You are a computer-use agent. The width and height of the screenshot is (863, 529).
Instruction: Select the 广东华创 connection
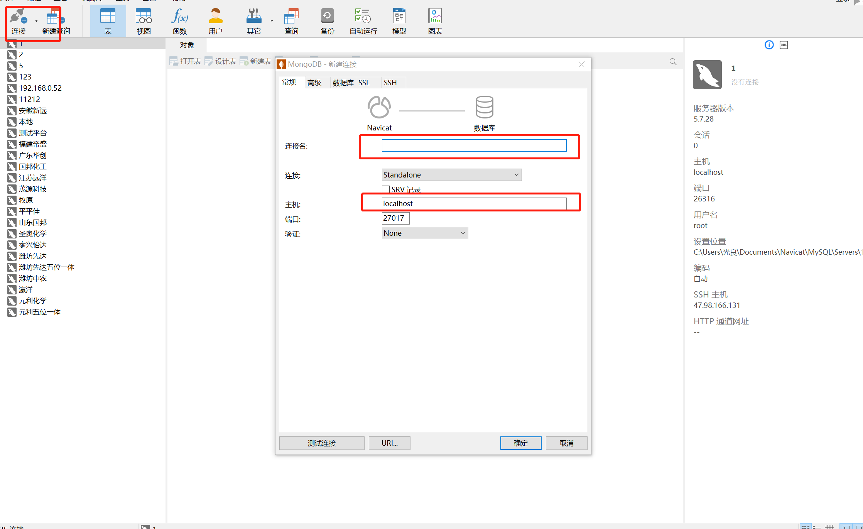click(x=83, y=155)
